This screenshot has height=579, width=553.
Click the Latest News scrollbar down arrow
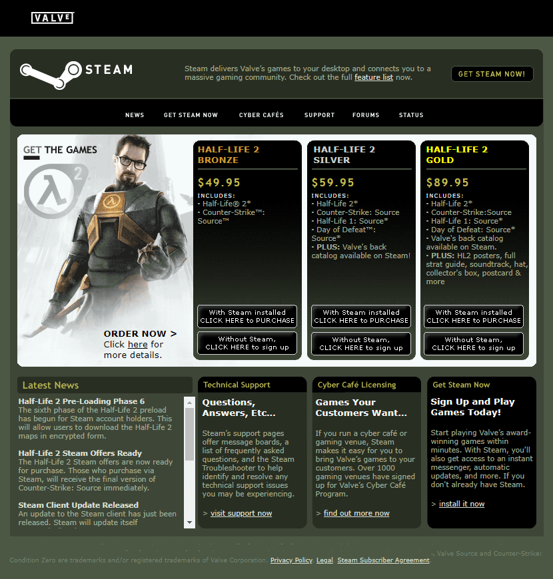(189, 522)
